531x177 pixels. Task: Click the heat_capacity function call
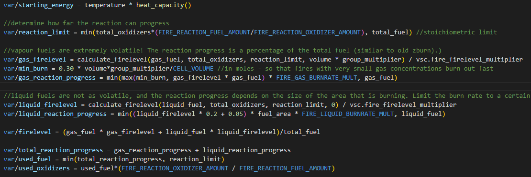click(x=161, y=6)
